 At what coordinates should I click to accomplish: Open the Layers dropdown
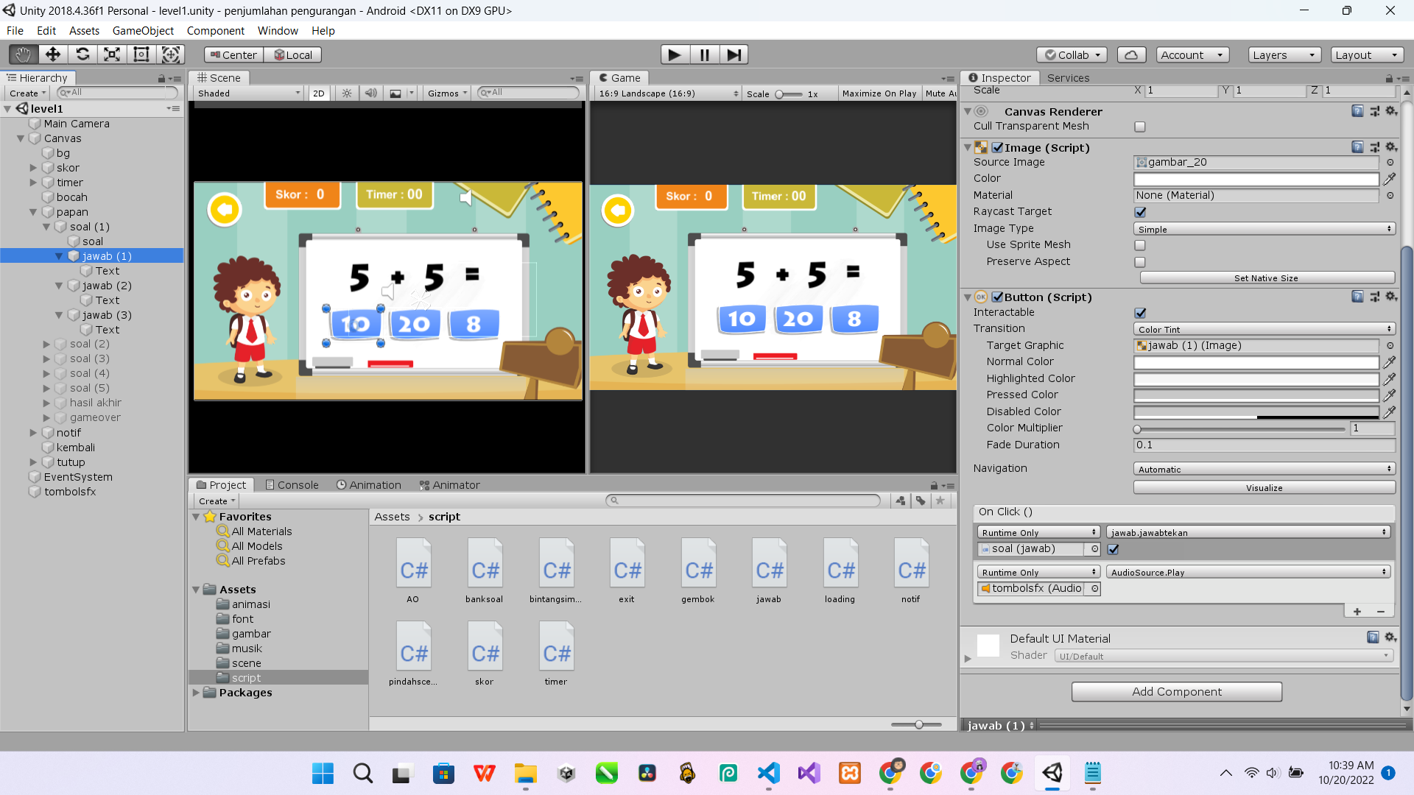coord(1284,54)
